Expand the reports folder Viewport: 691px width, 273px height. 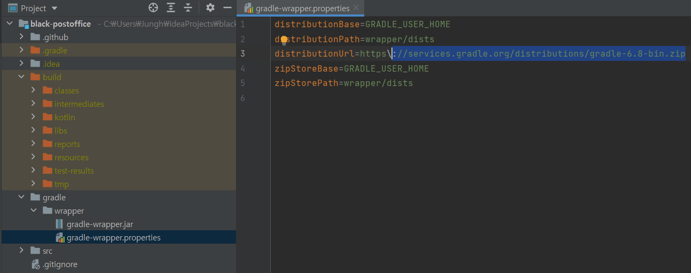pos(33,144)
